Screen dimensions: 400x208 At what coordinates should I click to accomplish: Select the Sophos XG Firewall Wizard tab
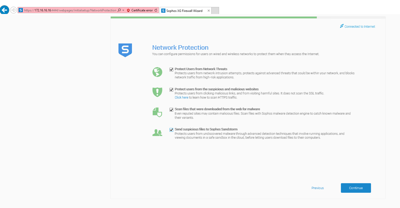[x=185, y=11]
